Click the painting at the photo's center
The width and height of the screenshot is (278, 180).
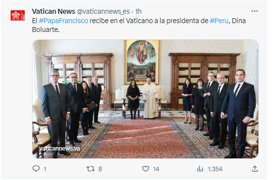141,62
